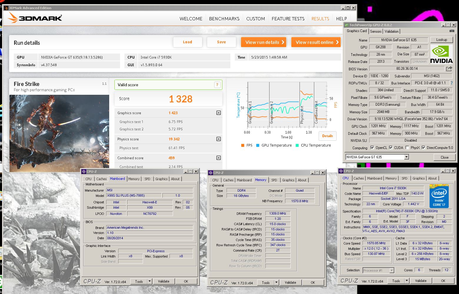Open Tools dropdown arrow in CPU tab CPU-Z
This screenshot has width=459, height=294.
pyautogui.click(x=407, y=281)
